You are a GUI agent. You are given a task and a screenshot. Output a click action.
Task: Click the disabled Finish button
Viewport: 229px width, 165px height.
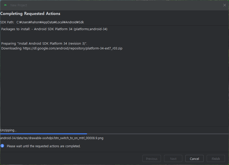click(x=216, y=159)
